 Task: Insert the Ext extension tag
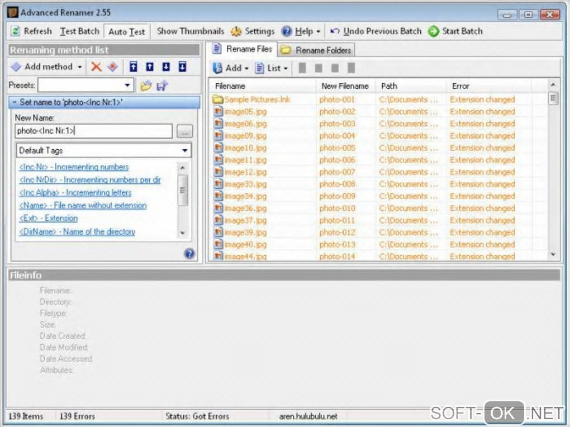(x=49, y=218)
